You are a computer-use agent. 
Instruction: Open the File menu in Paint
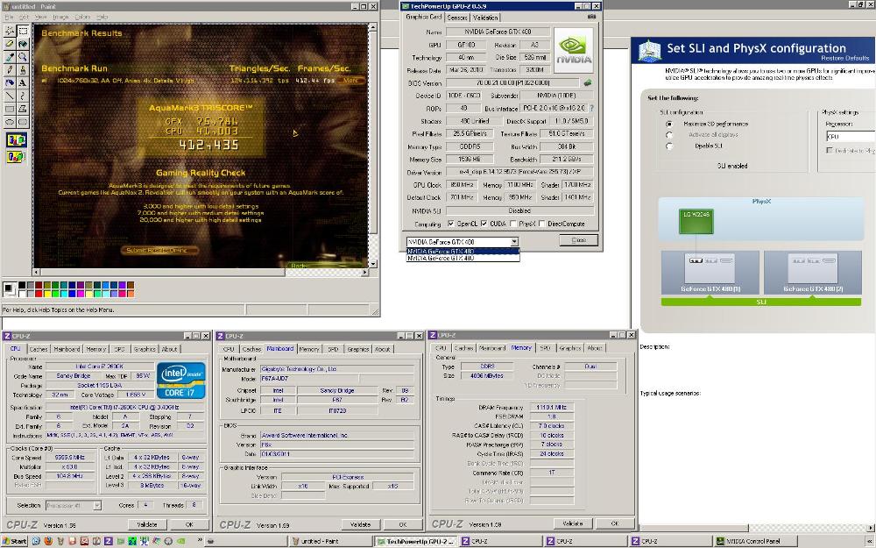point(9,18)
